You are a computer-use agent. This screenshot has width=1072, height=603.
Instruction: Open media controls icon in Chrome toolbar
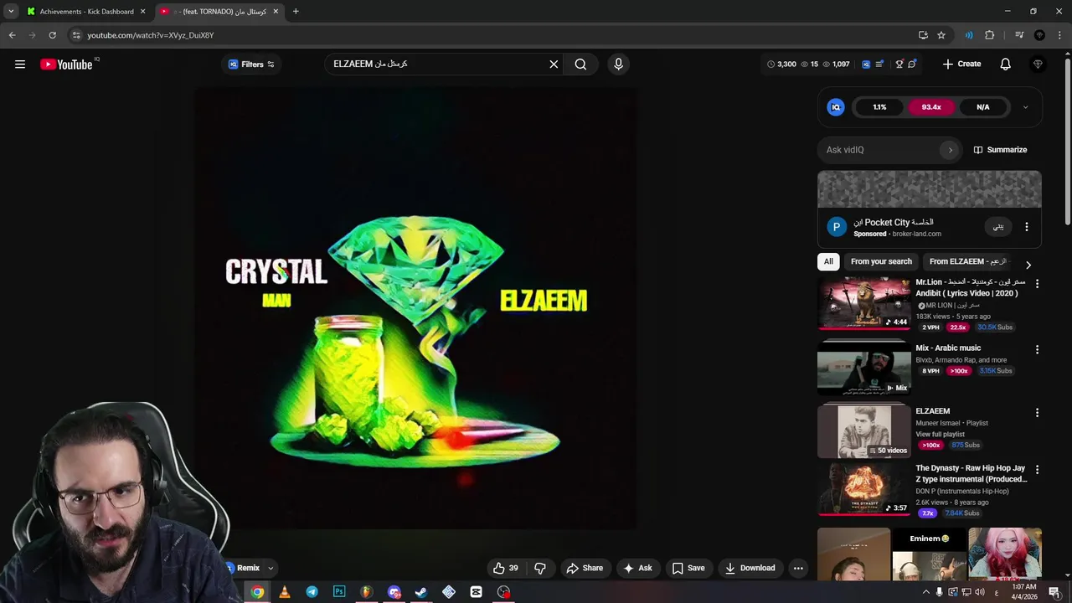click(1019, 35)
